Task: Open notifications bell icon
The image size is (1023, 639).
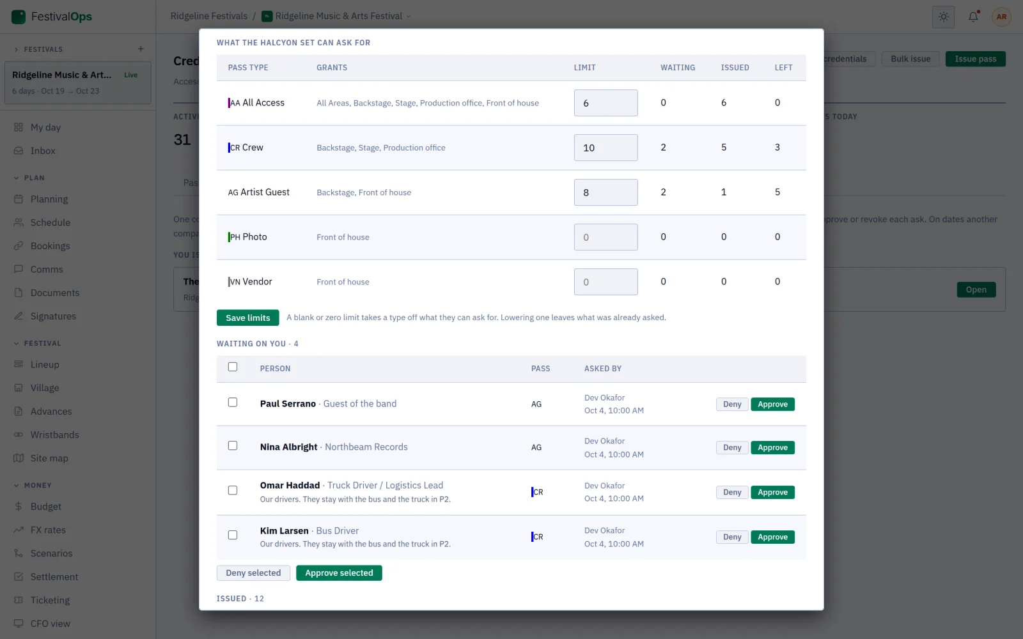Action: pos(973,17)
